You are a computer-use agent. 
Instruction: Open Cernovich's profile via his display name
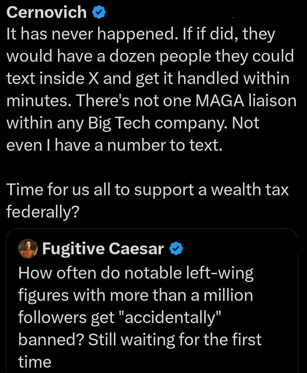(x=45, y=12)
